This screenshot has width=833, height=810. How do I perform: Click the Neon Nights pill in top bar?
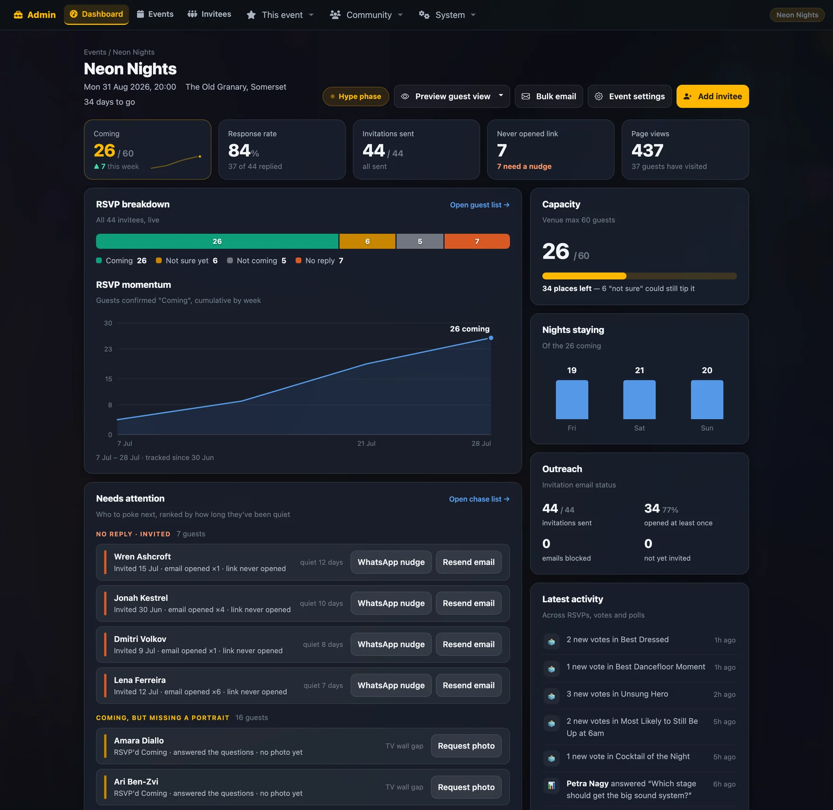pos(797,15)
